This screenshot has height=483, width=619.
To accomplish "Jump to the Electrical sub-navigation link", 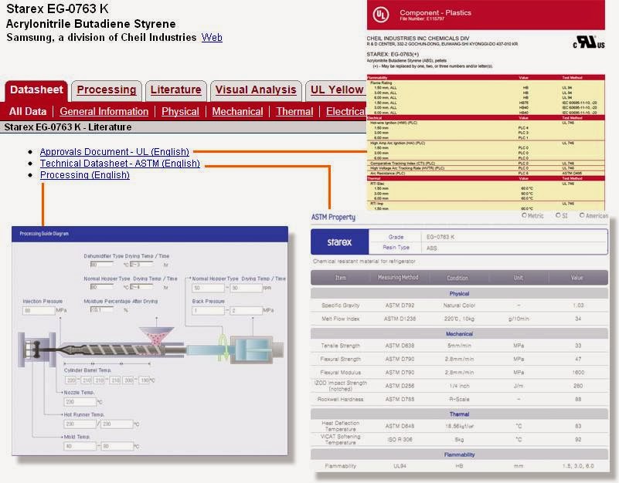I will tap(345, 112).
